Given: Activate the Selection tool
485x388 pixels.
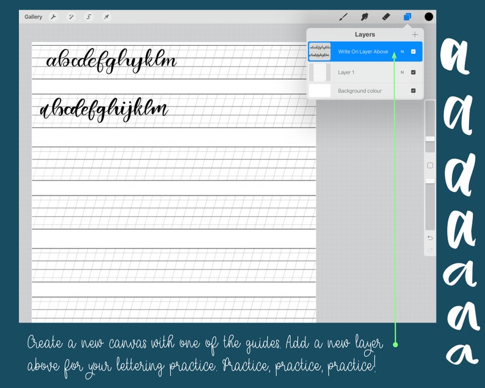Looking at the screenshot, I should pyautogui.click(x=89, y=16).
